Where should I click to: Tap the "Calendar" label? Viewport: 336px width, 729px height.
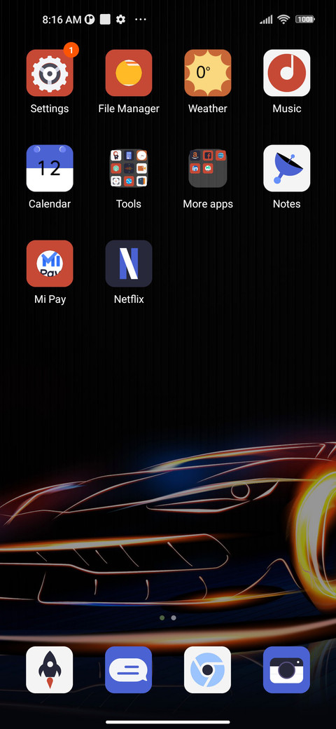coord(50,204)
